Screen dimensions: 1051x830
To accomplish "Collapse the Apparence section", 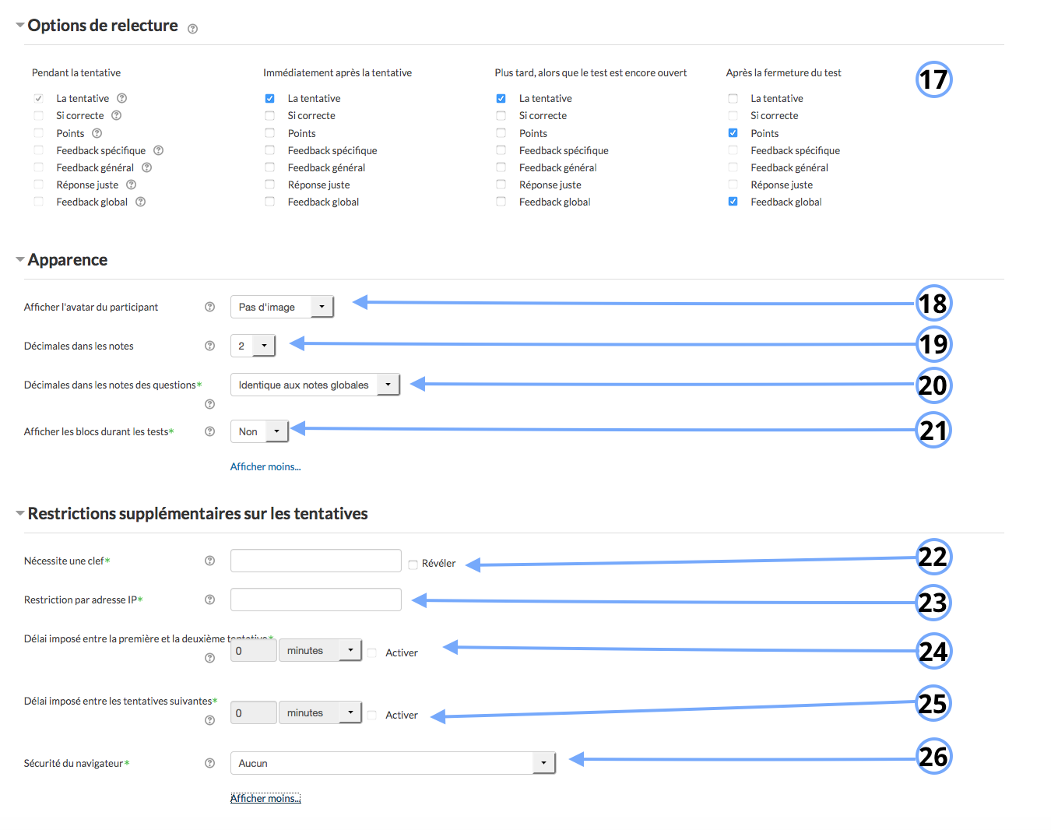I will pos(67,260).
